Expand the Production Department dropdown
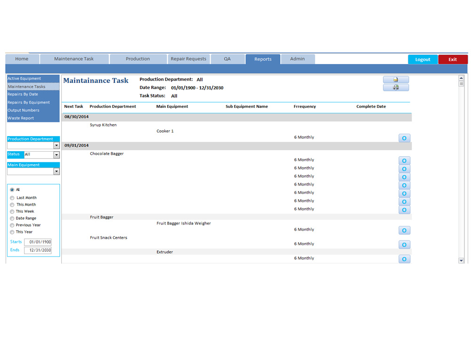This screenshot has height=353, width=471. pyautogui.click(x=57, y=145)
